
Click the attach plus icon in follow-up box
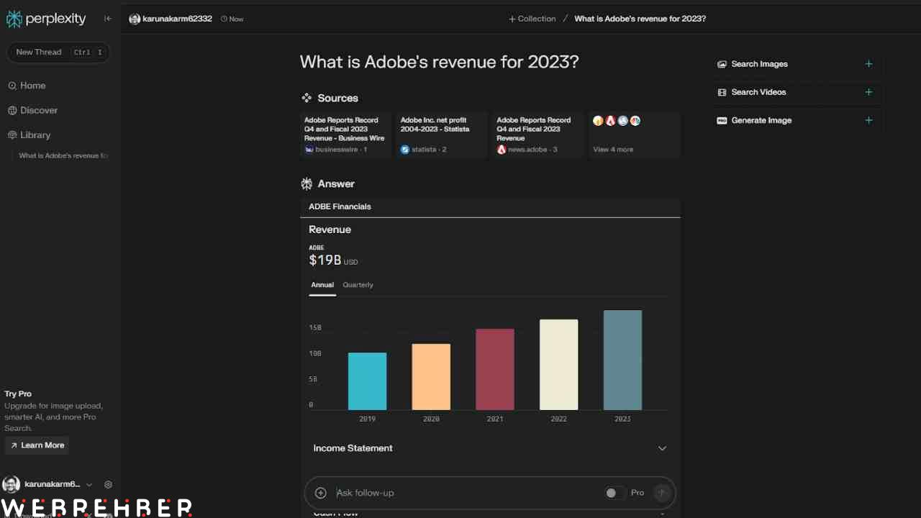tap(321, 493)
